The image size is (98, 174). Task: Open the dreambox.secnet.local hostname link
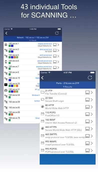tap(44, 66)
